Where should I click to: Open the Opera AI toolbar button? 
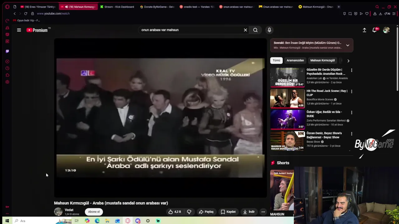[x=387, y=13]
